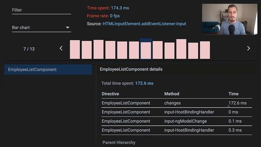Select the eleventh frame bar
Screen dimensions: 261x147
tap(193, 51)
